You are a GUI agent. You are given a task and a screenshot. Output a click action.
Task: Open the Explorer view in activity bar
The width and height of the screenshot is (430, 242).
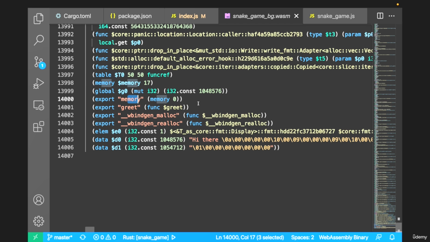tap(39, 18)
